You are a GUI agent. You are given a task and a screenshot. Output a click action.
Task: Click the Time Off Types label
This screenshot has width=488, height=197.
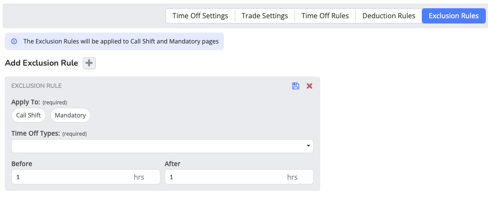tap(35, 134)
